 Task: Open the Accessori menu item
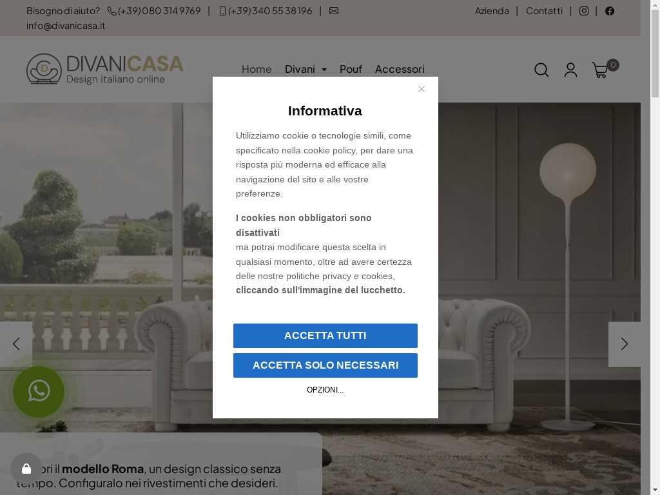pos(400,69)
